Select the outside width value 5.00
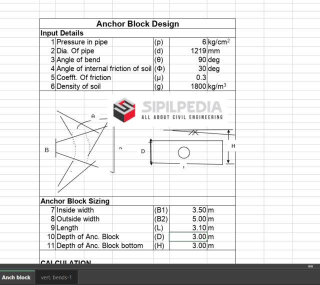320x285 pixels. (188, 219)
